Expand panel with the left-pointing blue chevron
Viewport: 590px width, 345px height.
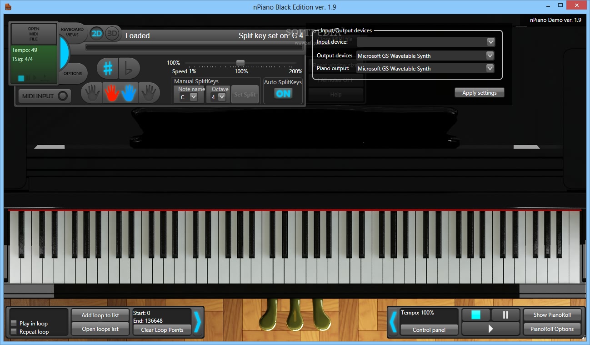coord(394,322)
